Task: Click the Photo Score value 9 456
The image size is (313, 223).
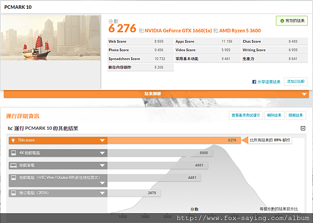Action: click(x=159, y=50)
